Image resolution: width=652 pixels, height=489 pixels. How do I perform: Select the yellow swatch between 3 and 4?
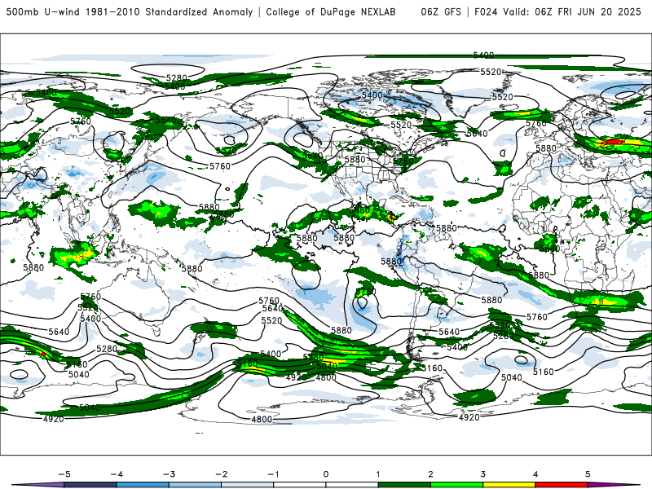[x=509, y=485]
